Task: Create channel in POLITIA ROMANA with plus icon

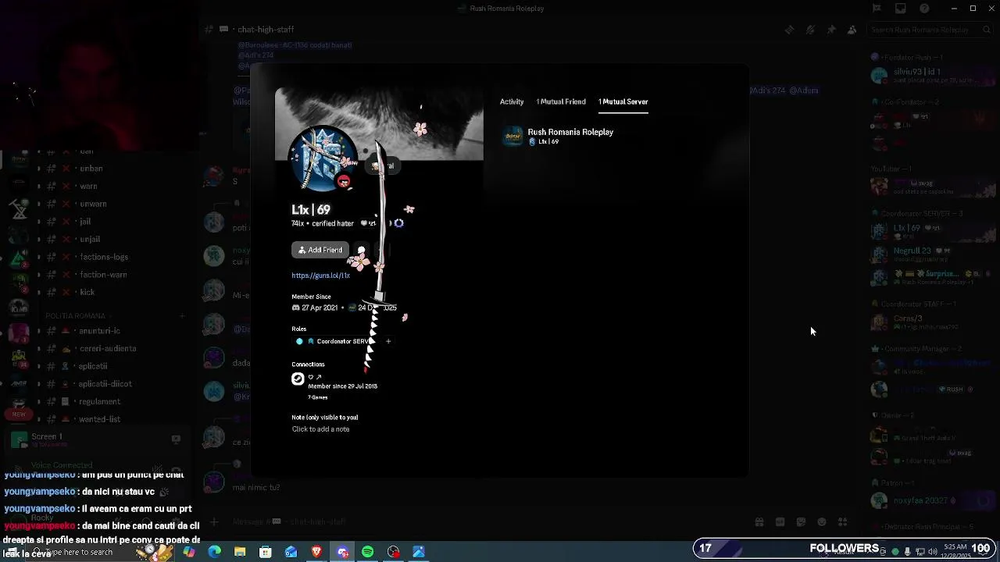Action: pos(181,316)
